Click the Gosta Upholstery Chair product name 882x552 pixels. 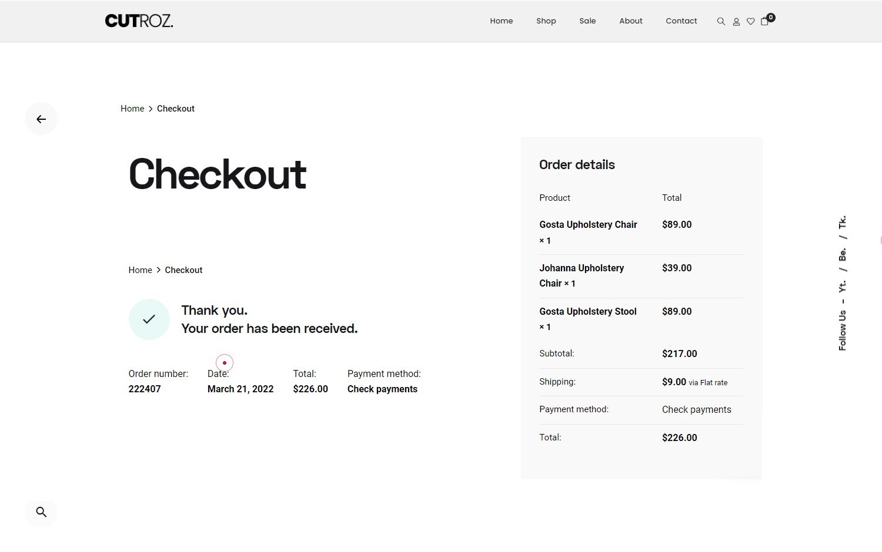point(588,224)
